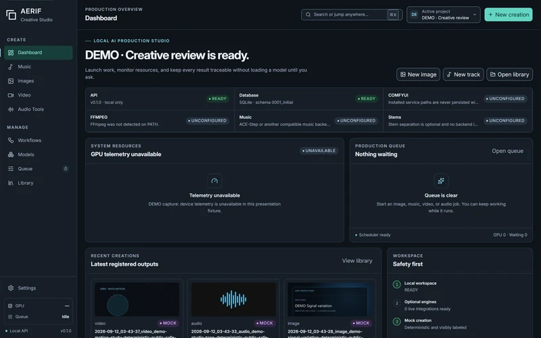Viewport: 541px width, 338px height.
Task: Click the DE project avatar badge
Action: coord(414,14)
